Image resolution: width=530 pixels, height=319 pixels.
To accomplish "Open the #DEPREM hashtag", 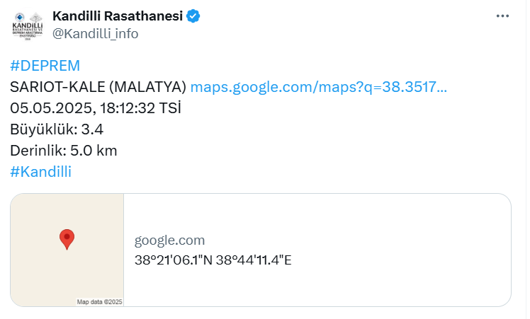I will [45, 66].
